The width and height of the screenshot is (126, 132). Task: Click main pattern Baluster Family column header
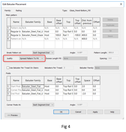pyautogui.click(x=33, y=22)
